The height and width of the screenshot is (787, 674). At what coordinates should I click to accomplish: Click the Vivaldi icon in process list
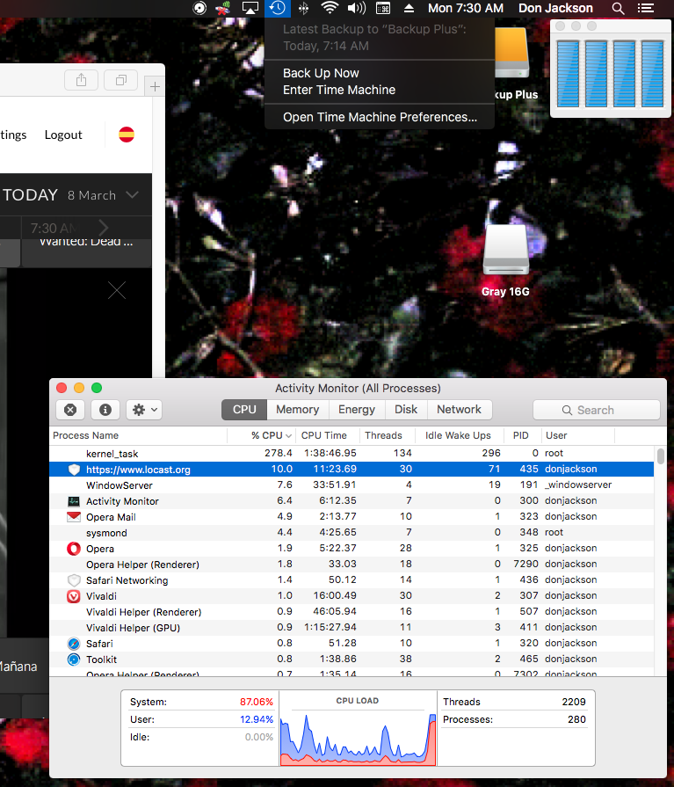pyautogui.click(x=74, y=596)
